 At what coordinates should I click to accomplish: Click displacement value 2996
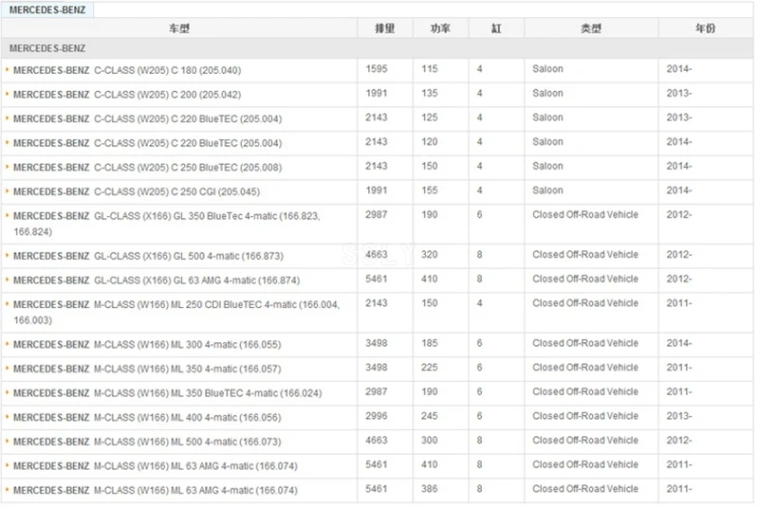pyautogui.click(x=377, y=416)
